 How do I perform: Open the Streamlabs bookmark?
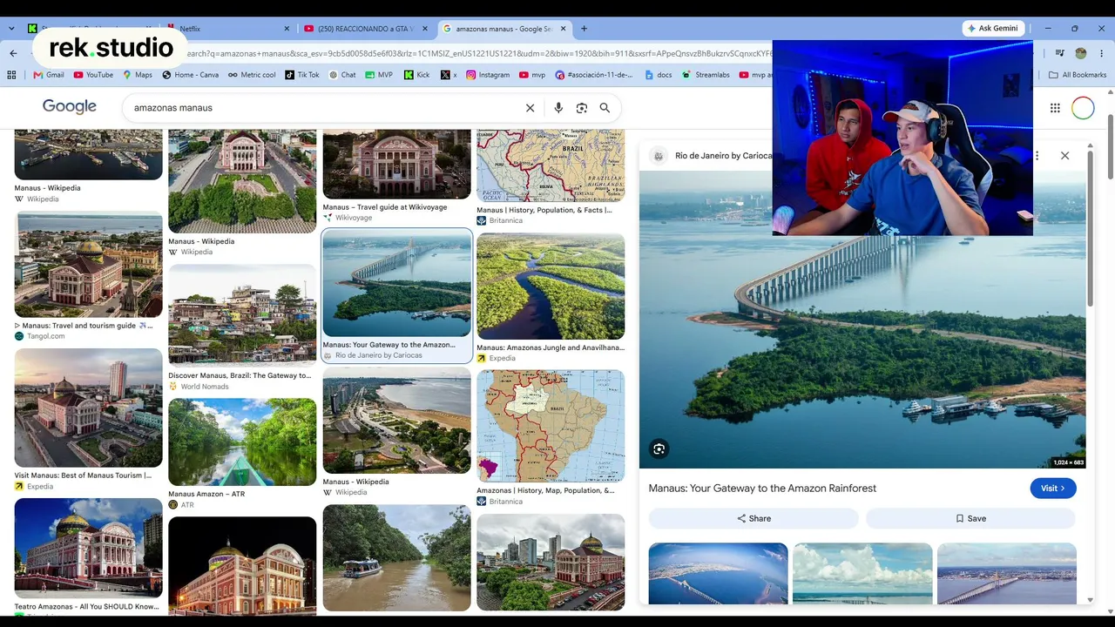click(x=706, y=75)
